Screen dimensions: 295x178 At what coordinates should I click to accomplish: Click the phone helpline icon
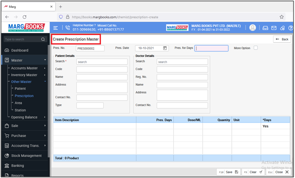coord(67,28)
